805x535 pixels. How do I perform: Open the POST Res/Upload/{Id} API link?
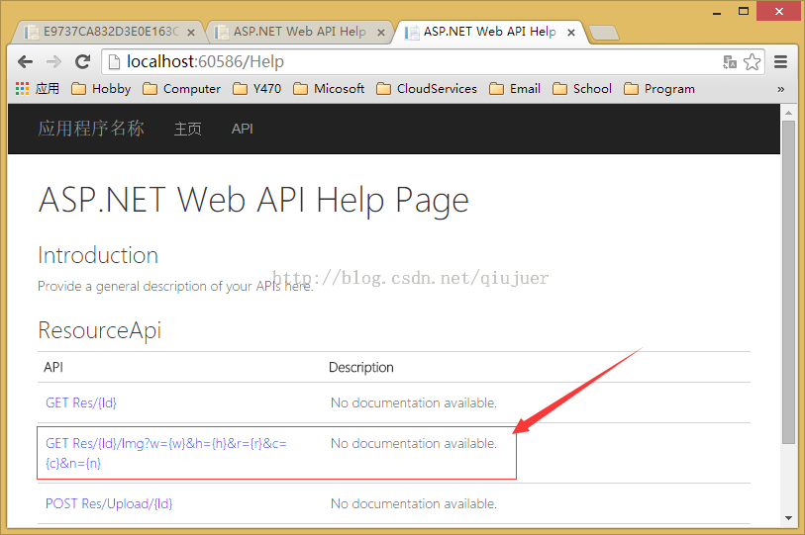[x=109, y=503]
